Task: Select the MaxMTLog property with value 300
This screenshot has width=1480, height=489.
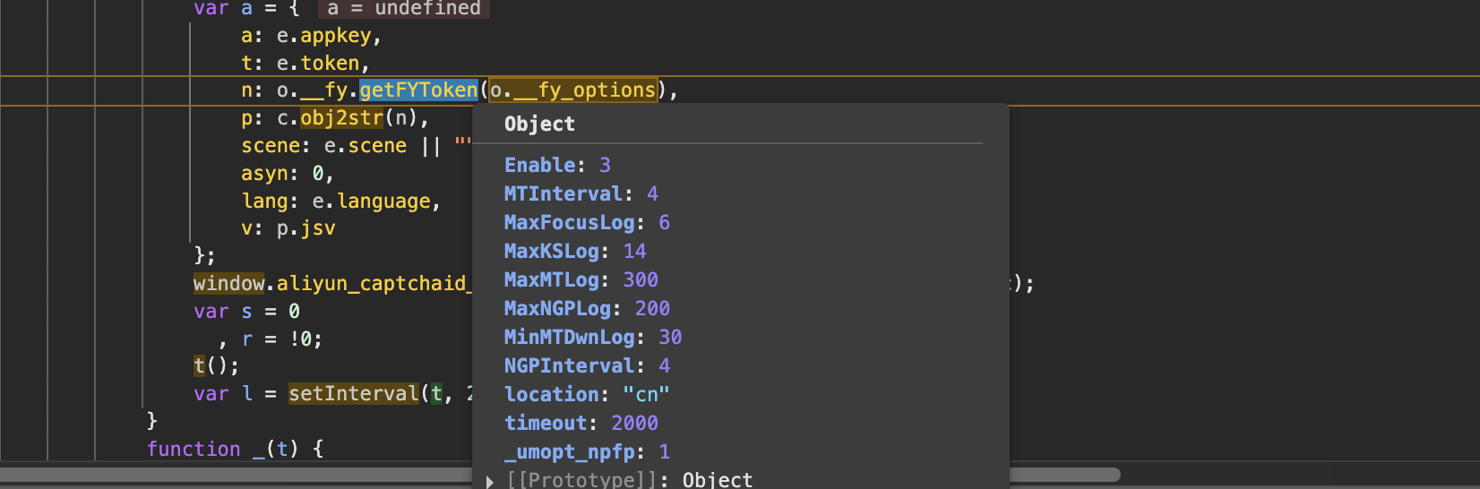Action: pyautogui.click(x=581, y=280)
